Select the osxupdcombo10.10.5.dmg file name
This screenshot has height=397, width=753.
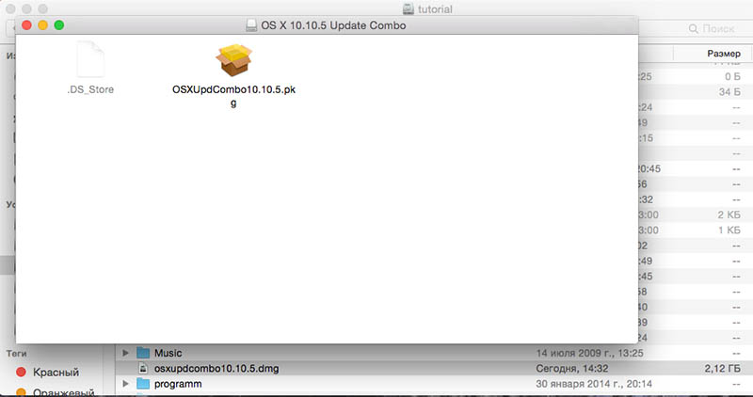(x=216, y=369)
